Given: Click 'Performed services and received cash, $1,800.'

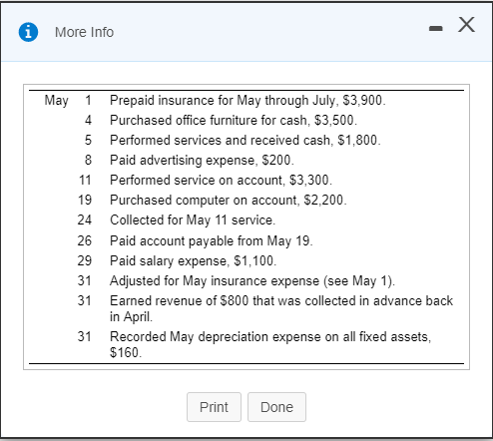Looking at the screenshot, I should 246,140.
